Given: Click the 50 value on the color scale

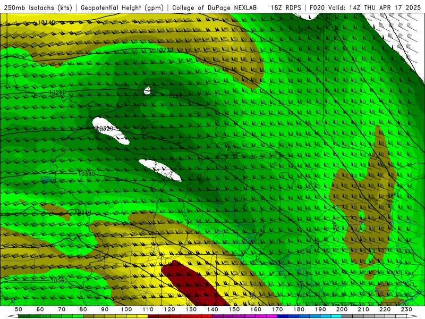Looking at the screenshot, I should [x=19, y=309].
